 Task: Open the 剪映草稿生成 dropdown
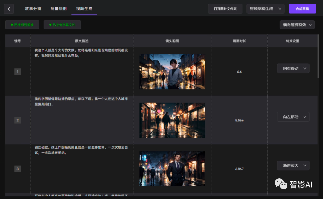[265, 9]
